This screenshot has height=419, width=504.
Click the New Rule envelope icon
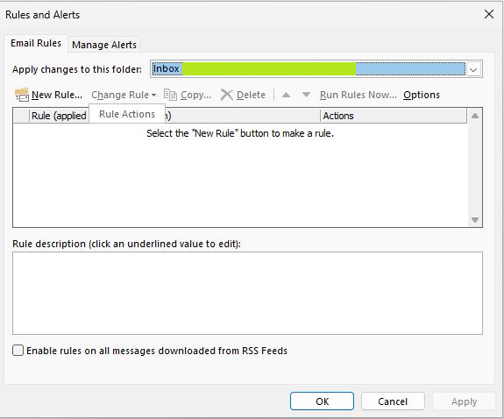tap(22, 95)
